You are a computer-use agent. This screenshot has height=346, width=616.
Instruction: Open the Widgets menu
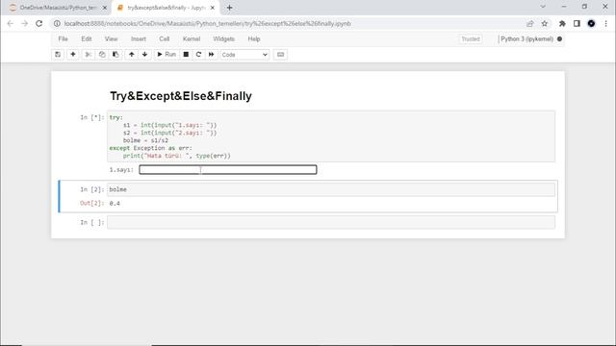[223, 38]
